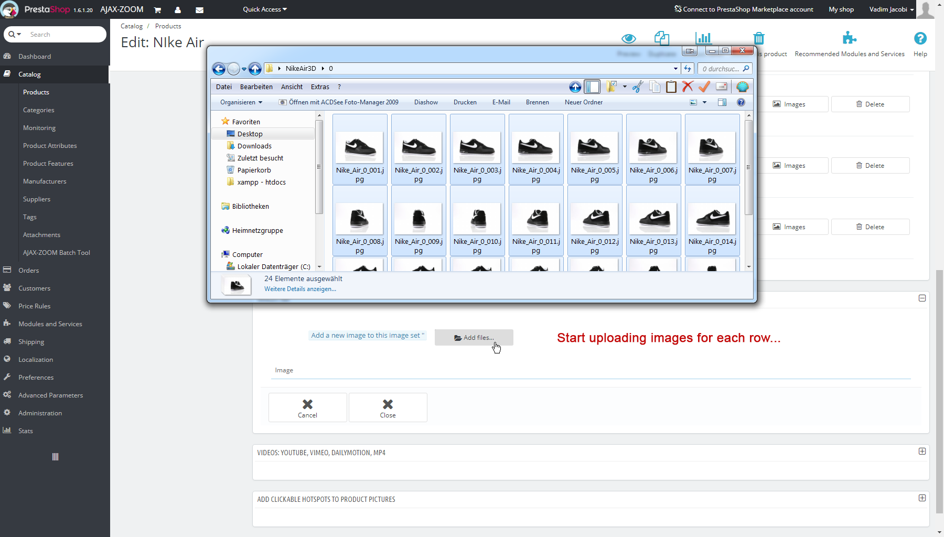944x537 pixels.
Task: Toggle the preview pane icon in file dialog
Action: tap(722, 102)
